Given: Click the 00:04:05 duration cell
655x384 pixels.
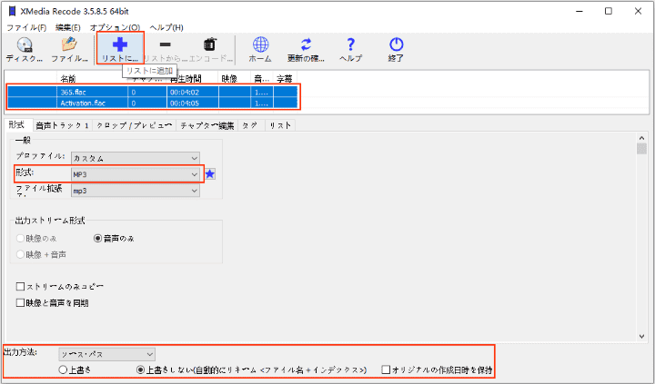Looking at the screenshot, I should point(192,103).
